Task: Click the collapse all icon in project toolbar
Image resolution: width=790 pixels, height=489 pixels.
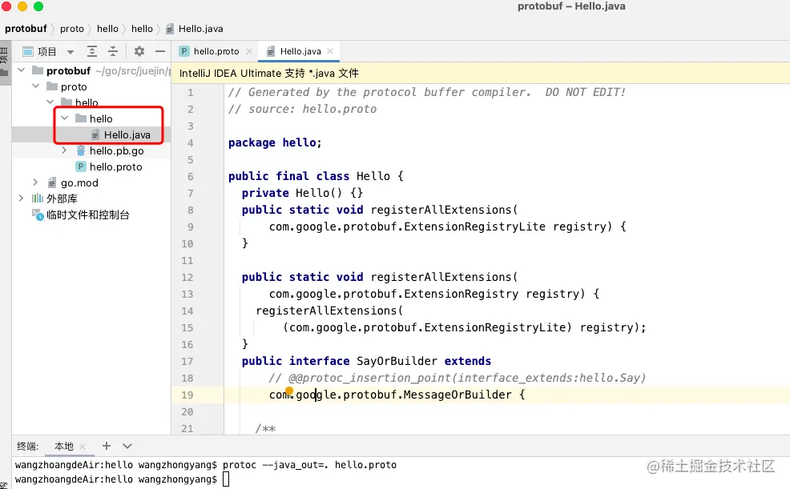Action: pyautogui.click(x=113, y=51)
